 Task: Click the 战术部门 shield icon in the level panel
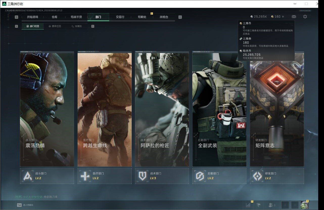pyautogui.click(x=143, y=176)
